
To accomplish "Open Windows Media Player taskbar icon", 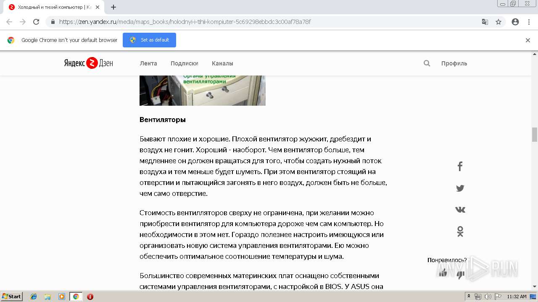I will point(62,297).
